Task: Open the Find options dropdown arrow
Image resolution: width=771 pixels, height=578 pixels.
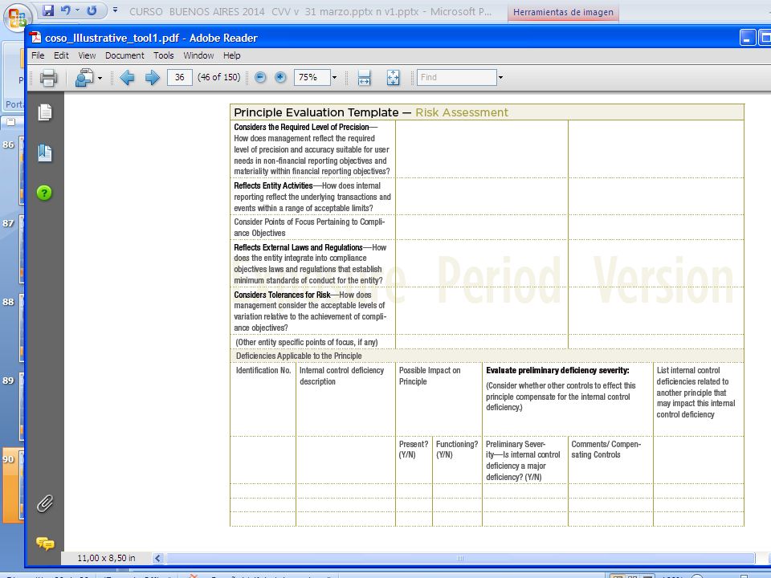Action: pyautogui.click(x=500, y=78)
